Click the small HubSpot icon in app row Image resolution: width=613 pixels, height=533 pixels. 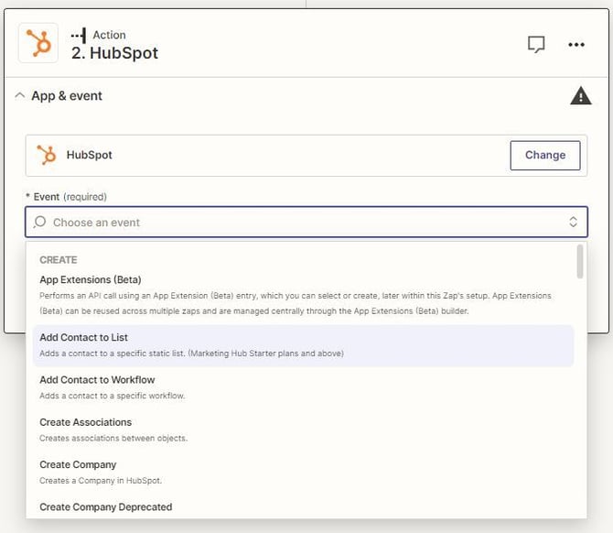[x=47, y=155]
